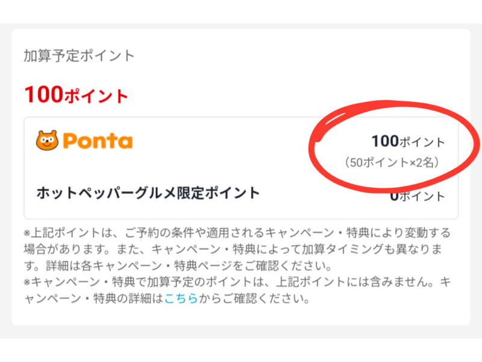The image size is (482, 362).
Task: Select the "ホットペッパーグルメ限定ポイント" label
Action: click(x=148, y=193)
